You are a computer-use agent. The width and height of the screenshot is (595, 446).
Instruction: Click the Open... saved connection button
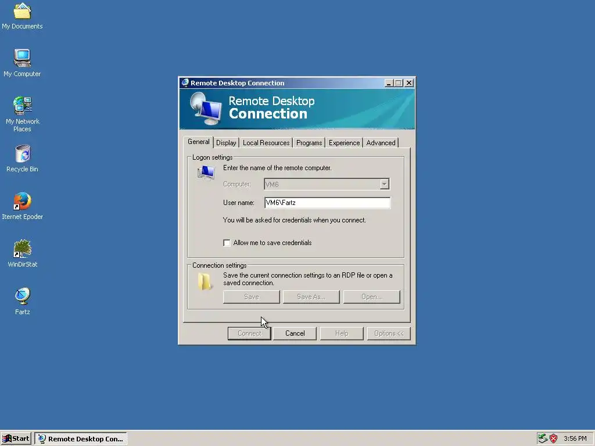(371, 297)
